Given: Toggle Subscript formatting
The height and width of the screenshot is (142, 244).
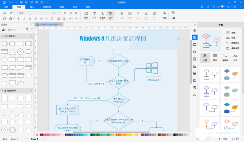Looking at the screenshot, I should click(47, 19).
